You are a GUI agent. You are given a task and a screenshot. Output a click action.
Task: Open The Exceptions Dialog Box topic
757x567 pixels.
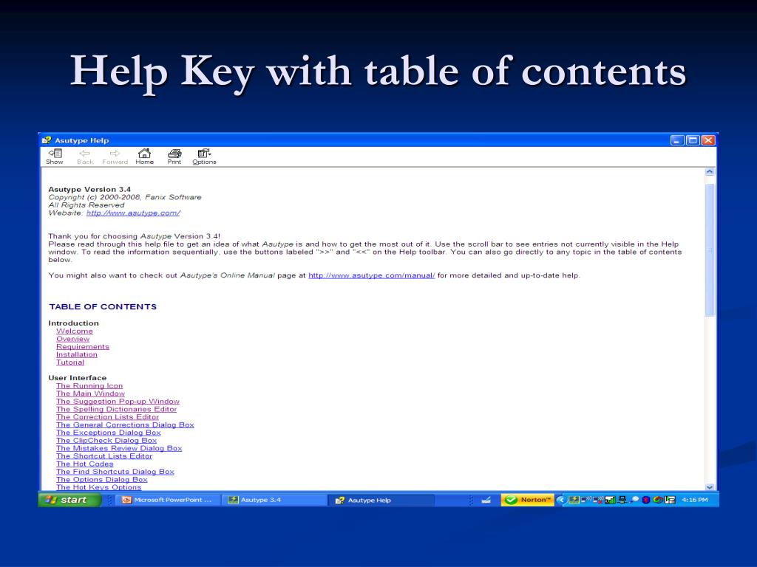tap(108, 433)
